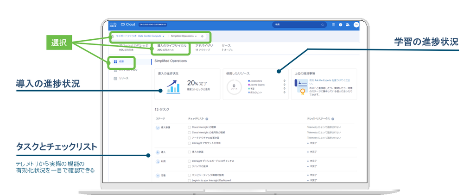Image resolution: width=463 pixels, height=195 pixels.
Task: Click the help icon next to テレメトリステータス
Action: coord(333,119)
